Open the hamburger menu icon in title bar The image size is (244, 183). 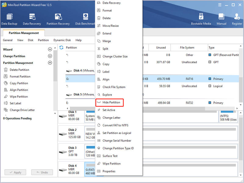[220, 5]
